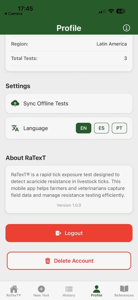The width and height of the screenshot is (138, 300).
Task: Tap the Delete Account button
Action: click(69, 261)
